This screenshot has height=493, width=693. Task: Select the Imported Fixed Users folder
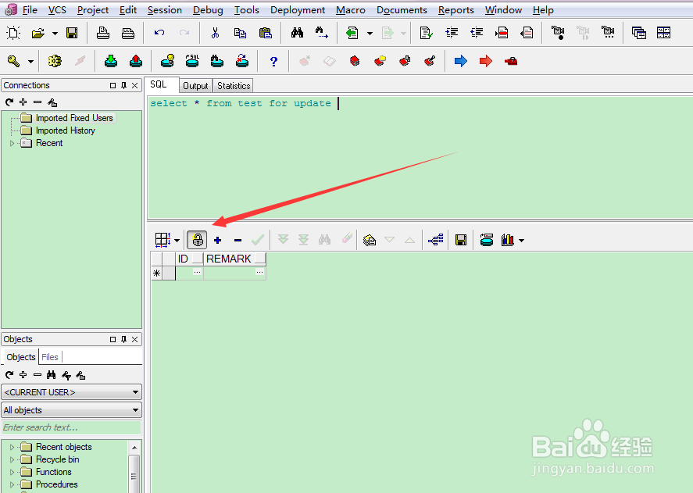pyautogui.click(x=66, y=118)
